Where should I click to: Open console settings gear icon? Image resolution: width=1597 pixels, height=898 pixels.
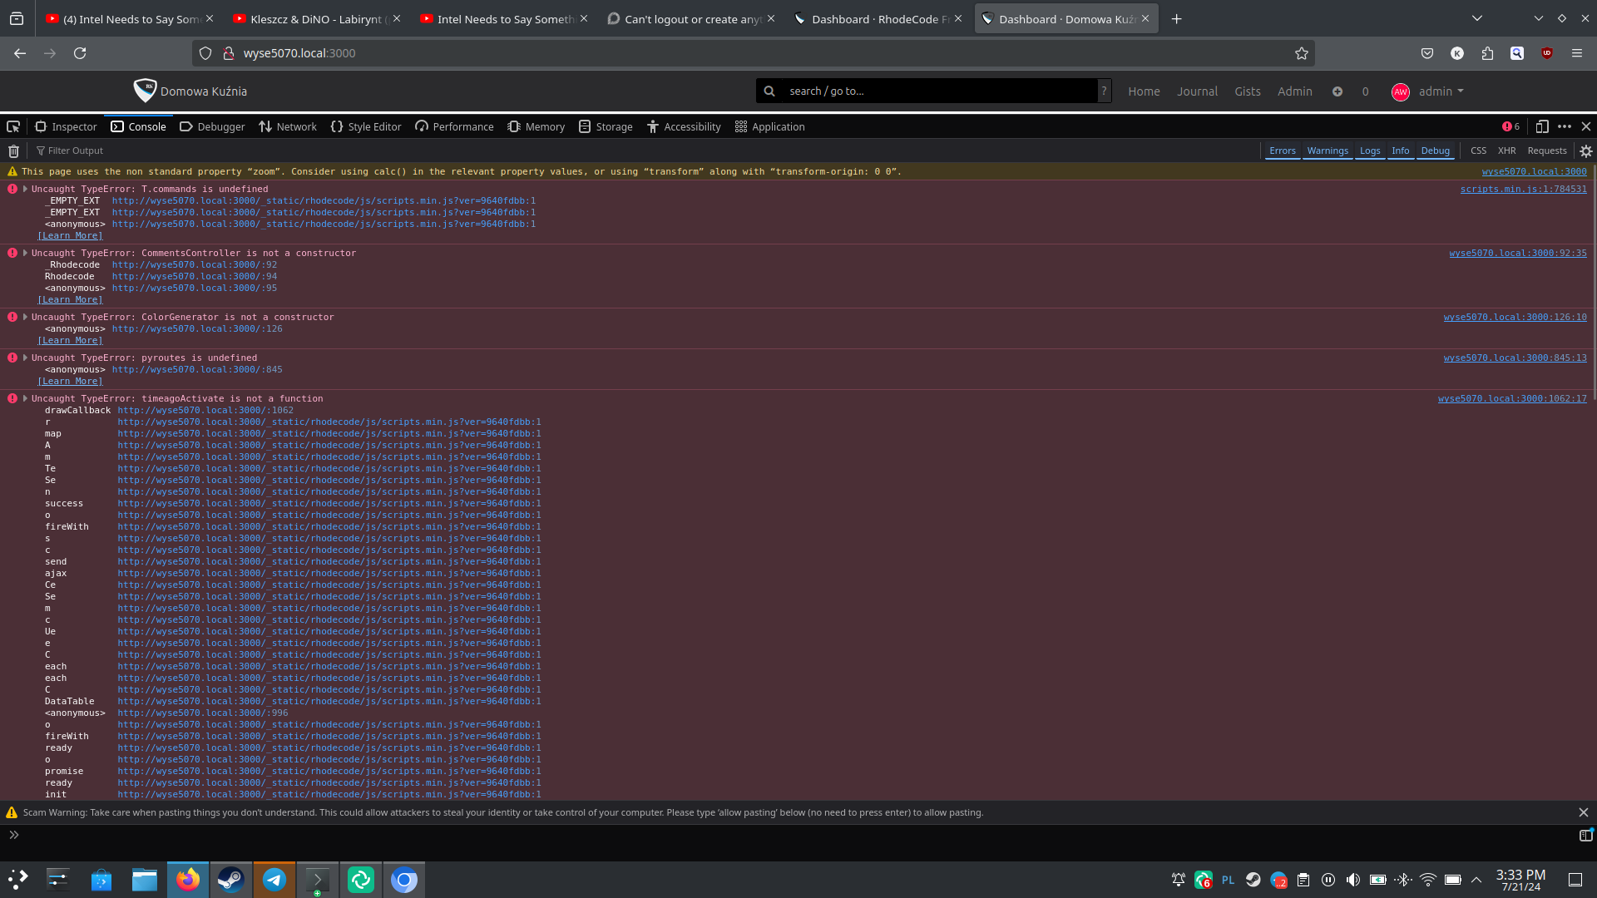point(1586,150)
